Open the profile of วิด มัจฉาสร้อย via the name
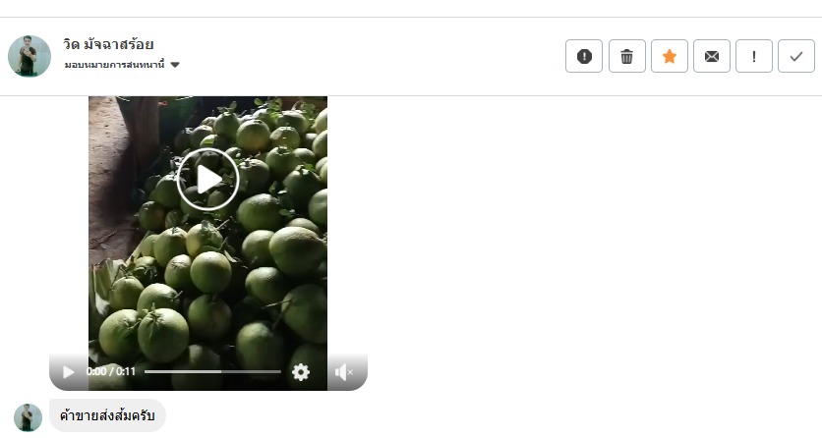Image resolution: width=822 pixels, height=438 pixels. [108, 44]
